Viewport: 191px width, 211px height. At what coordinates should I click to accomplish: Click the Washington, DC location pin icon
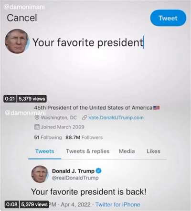(x=37, y=118)
